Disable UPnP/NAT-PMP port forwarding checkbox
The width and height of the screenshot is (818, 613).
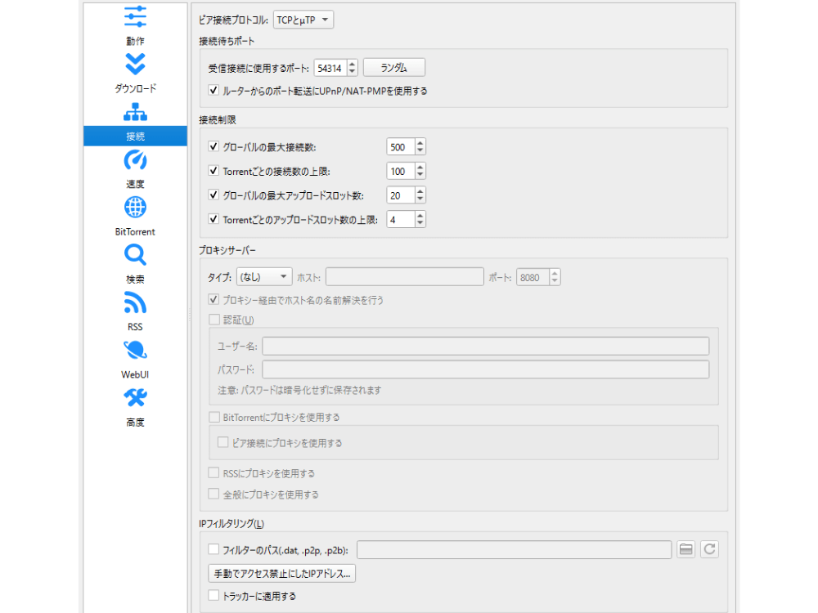coord(214,91)
